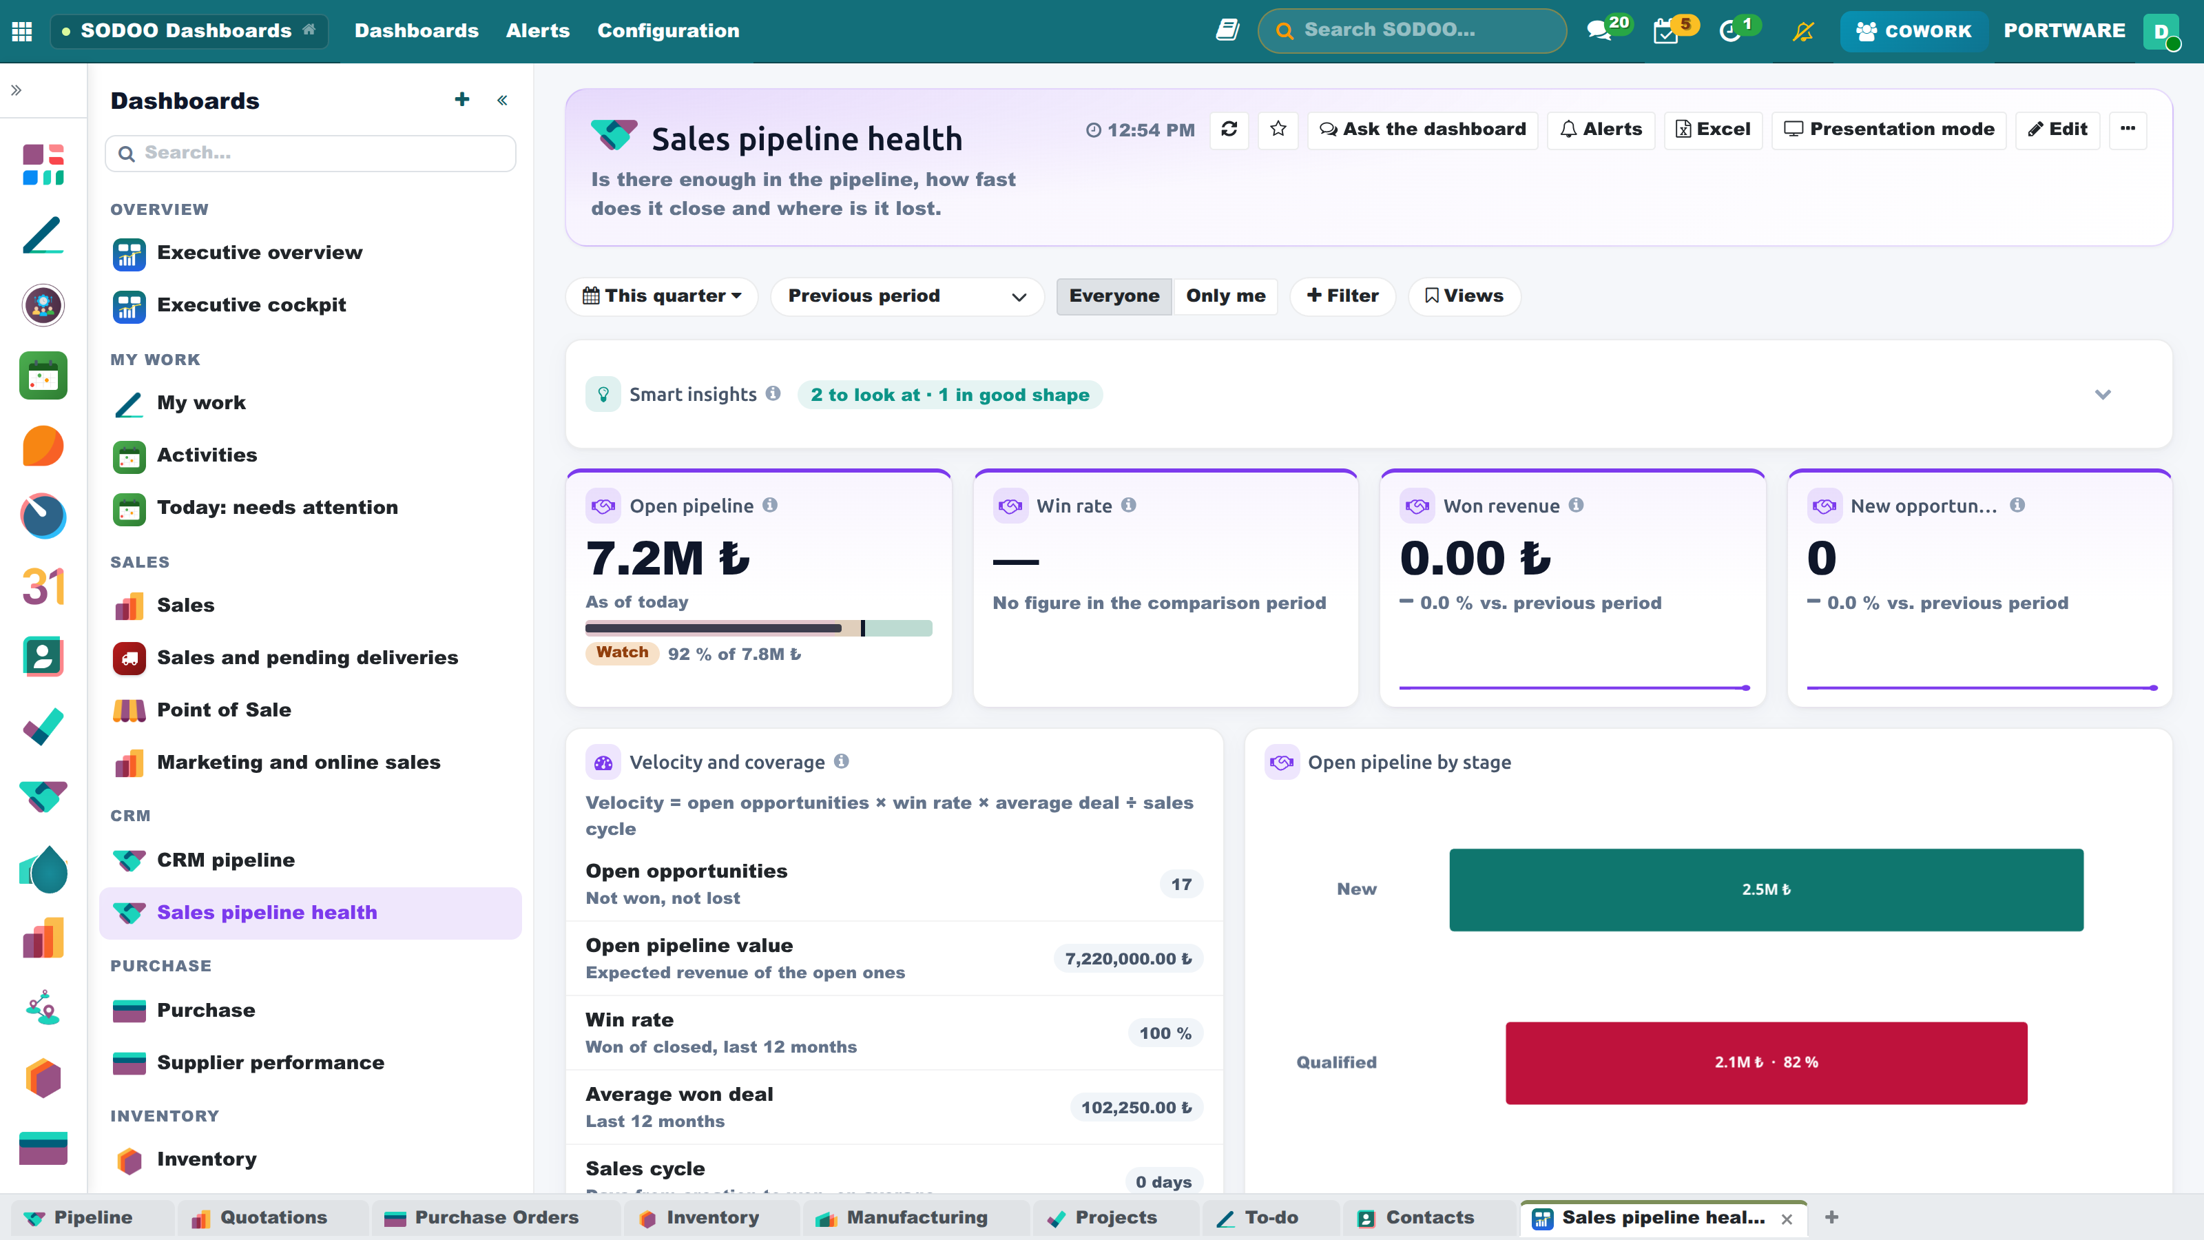Open the Views dropdown
The width and height of the screenshot is (2204, 1240).
[x=1464, y=296]
